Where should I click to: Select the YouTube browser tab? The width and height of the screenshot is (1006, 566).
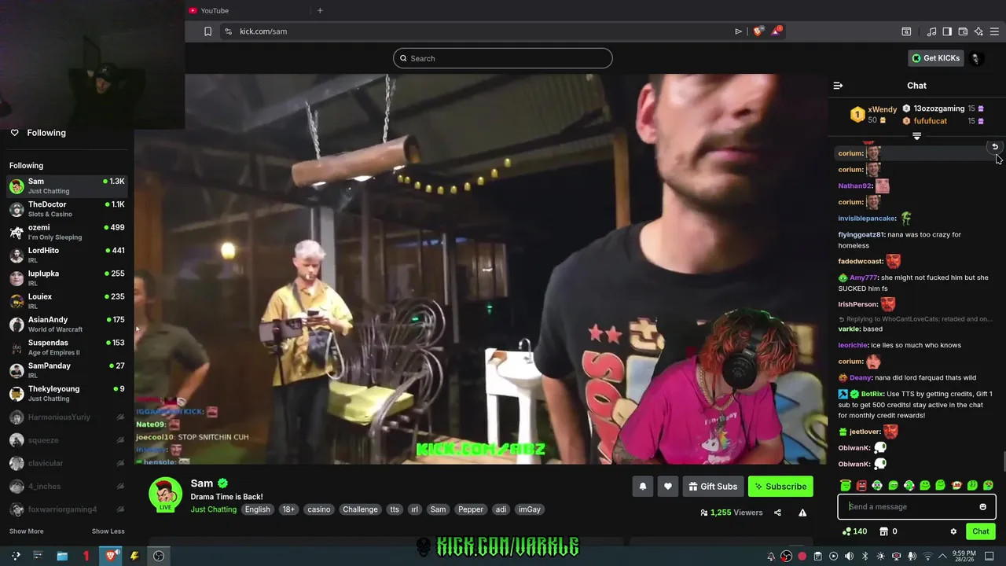click(248, 10)
